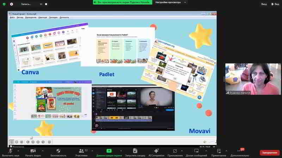The image size is (282, 158).
Task: Click Руденко Наталія participant video thumbnail
Action: pyautogui.click(x=253, y=79)
